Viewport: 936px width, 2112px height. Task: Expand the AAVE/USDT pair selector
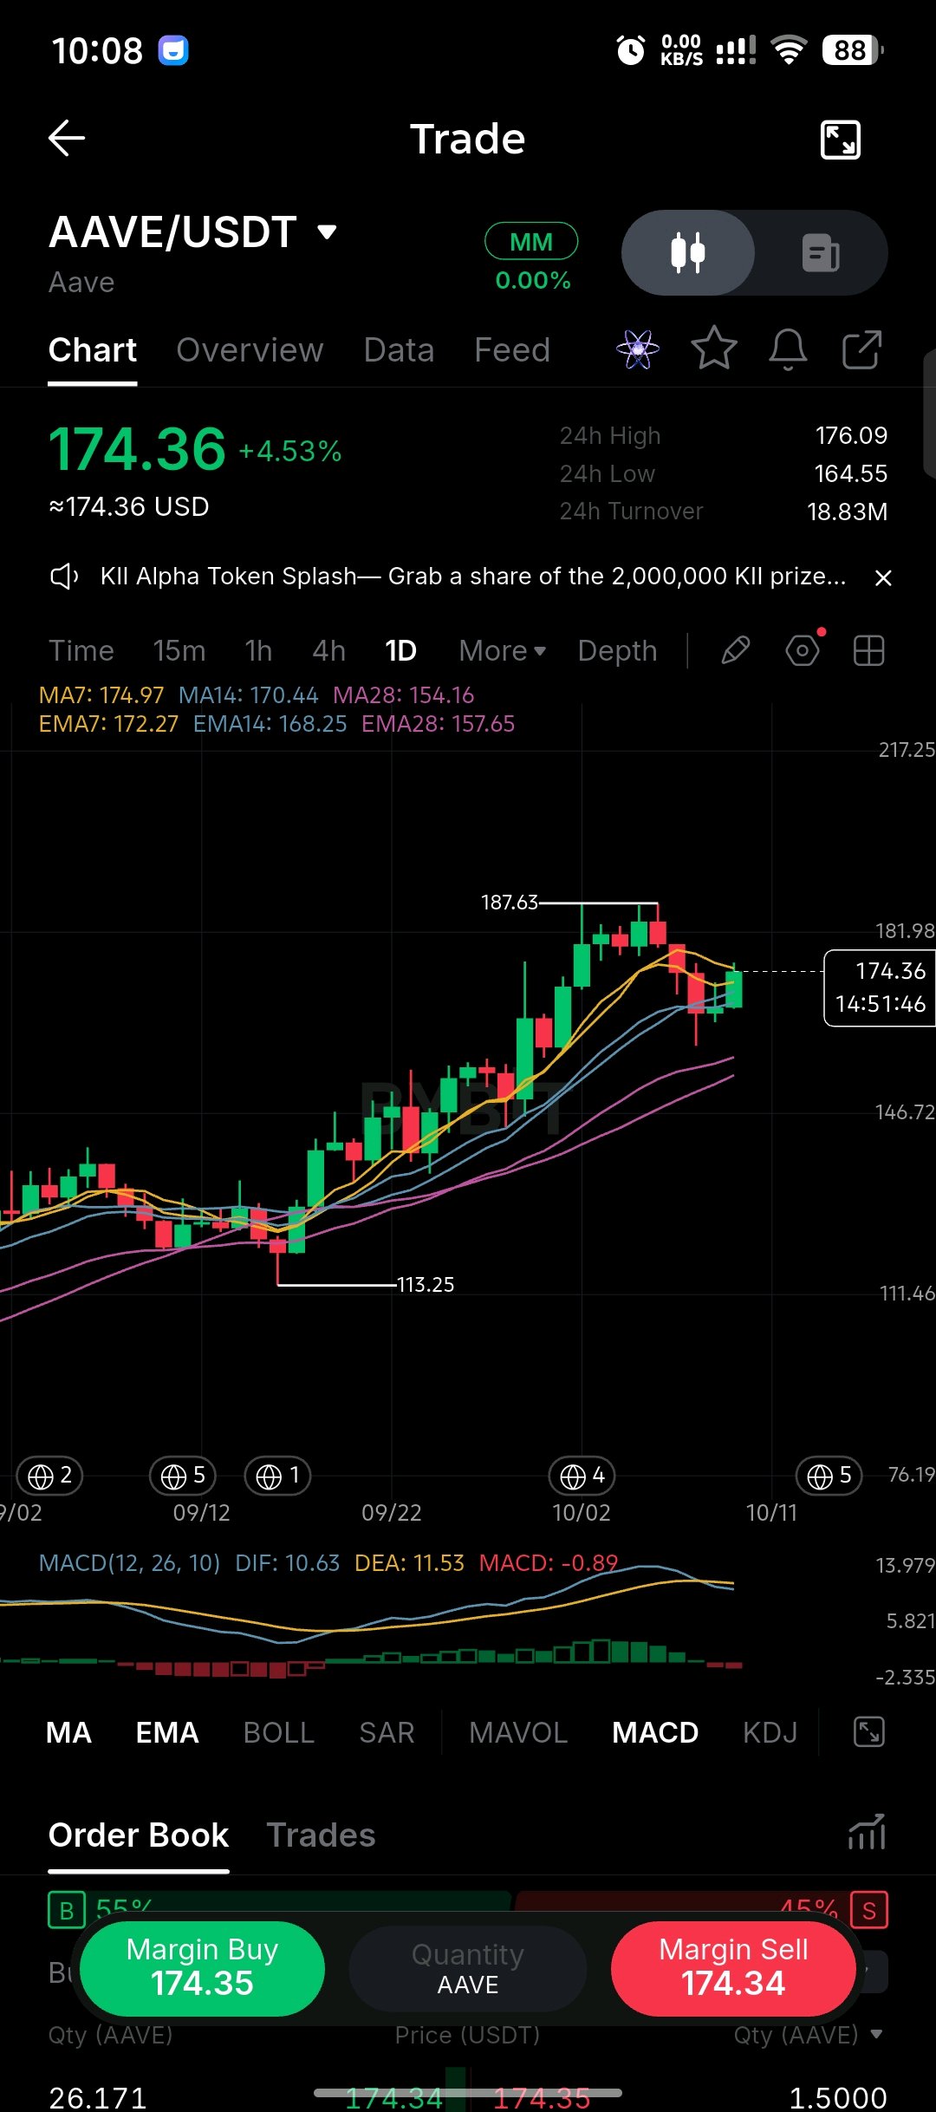[193, 232]
